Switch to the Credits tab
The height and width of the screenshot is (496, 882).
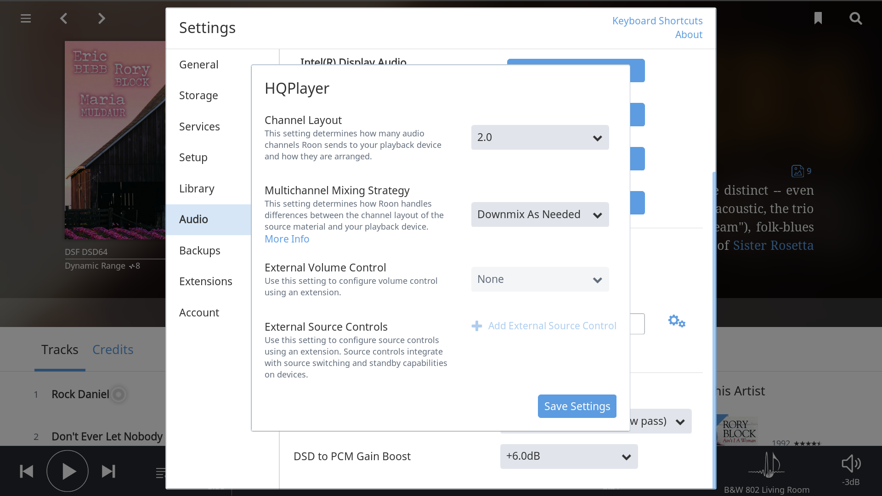tap(113, 350)
